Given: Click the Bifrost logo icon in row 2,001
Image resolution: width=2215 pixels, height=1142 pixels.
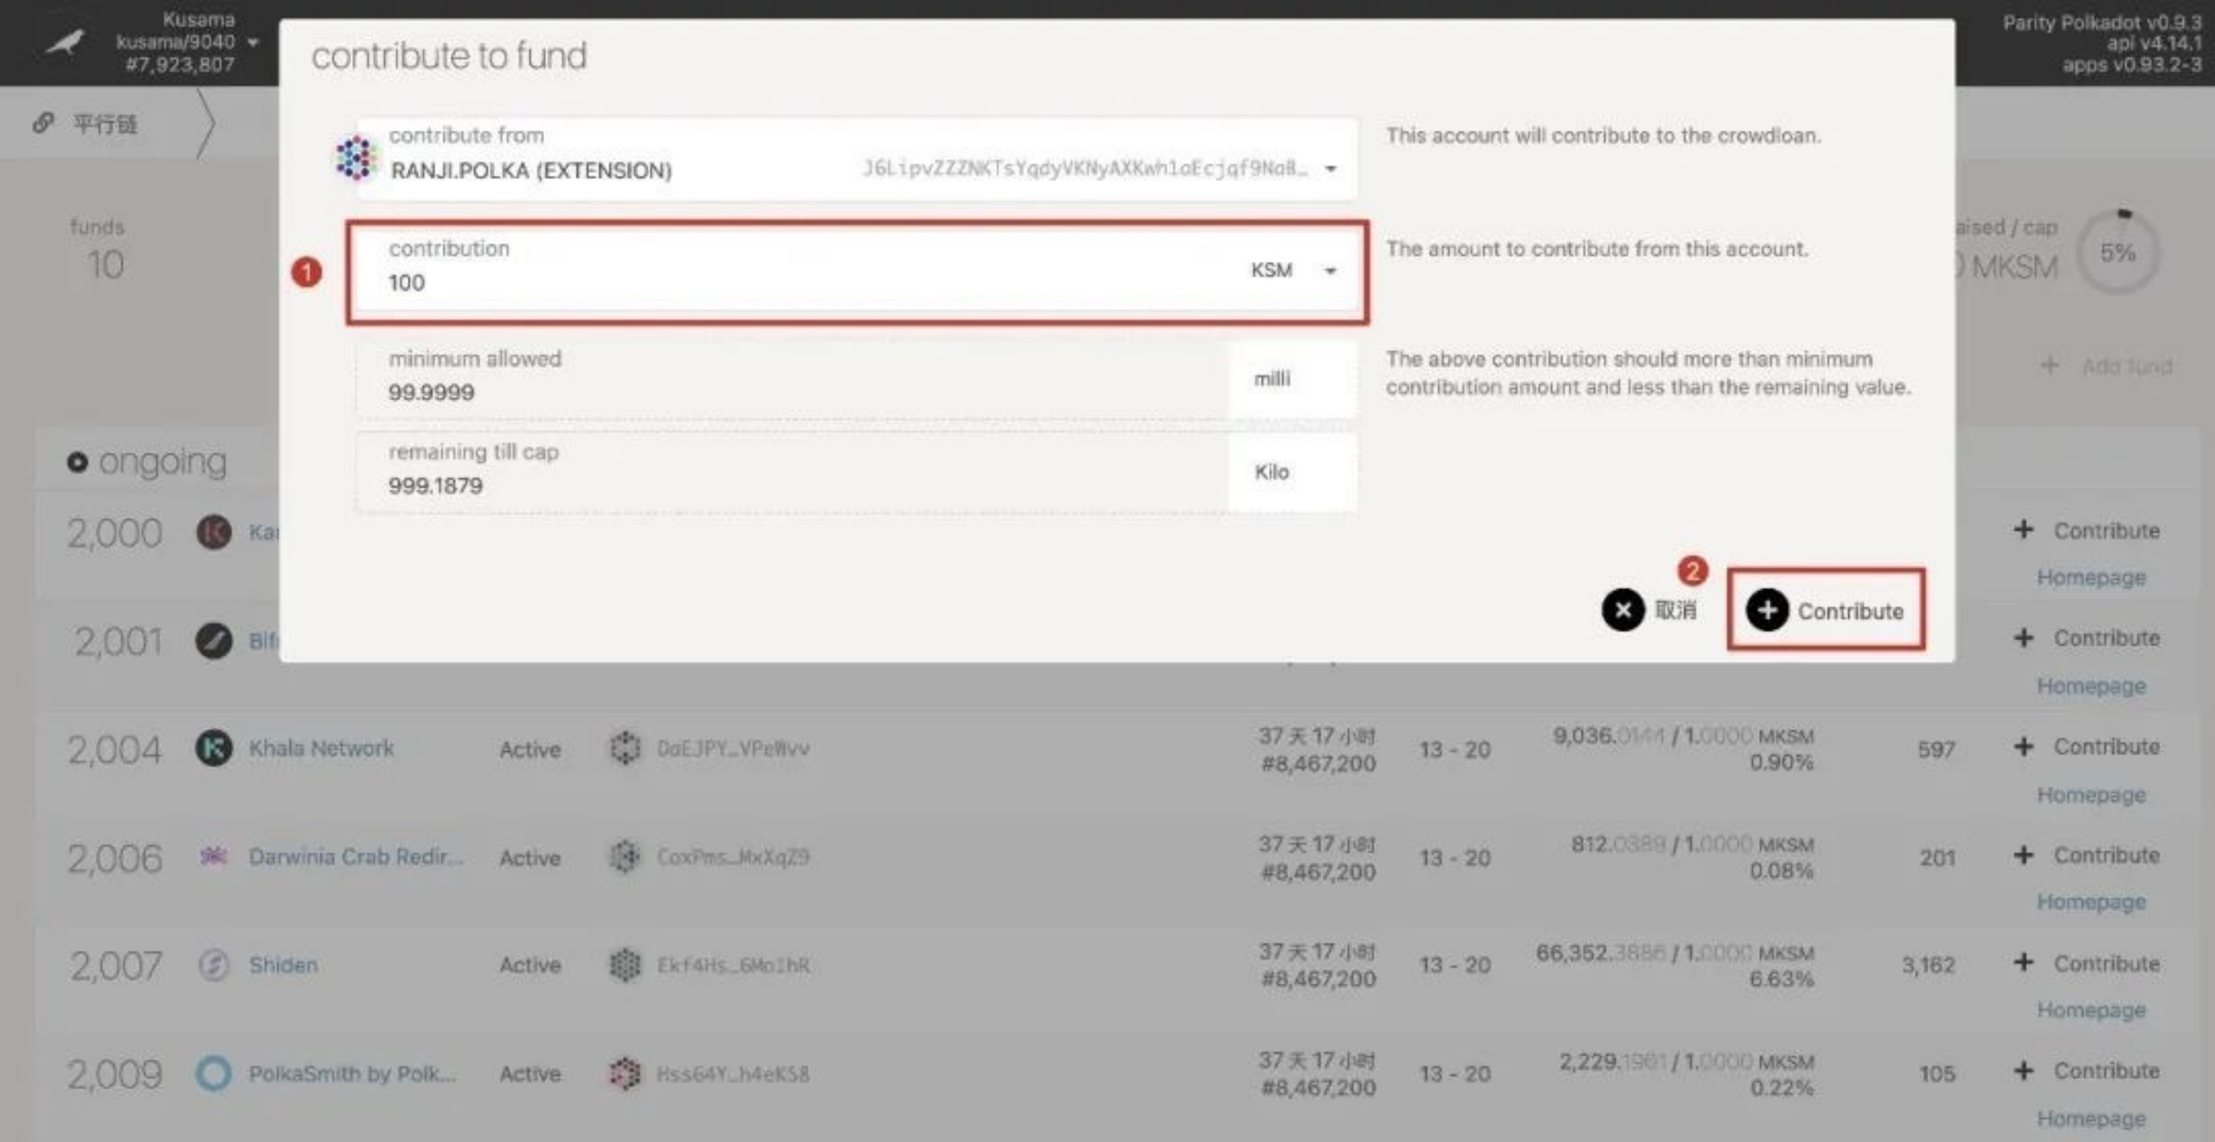Looking at the screenshot, I should coord(214,640).
